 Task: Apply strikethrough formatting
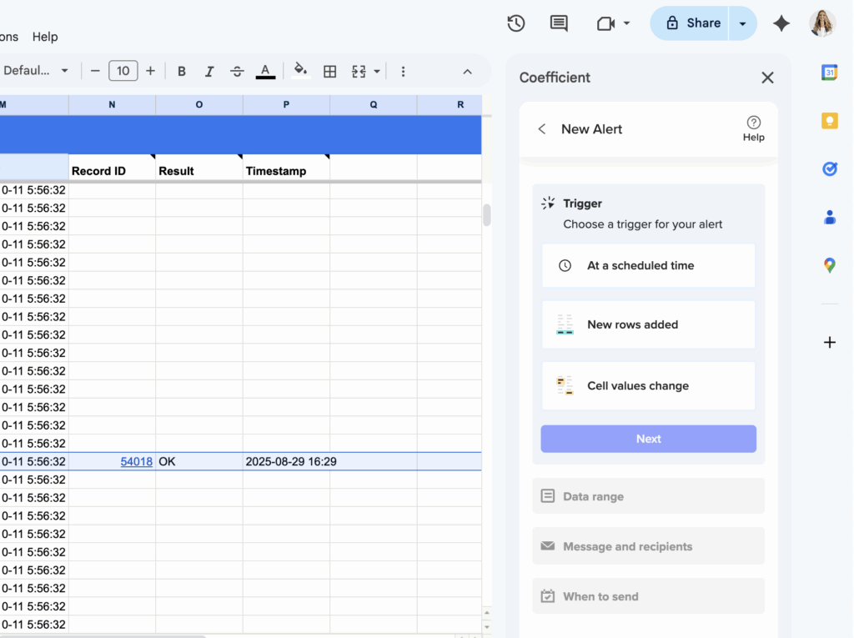click(x=237, y=71)
